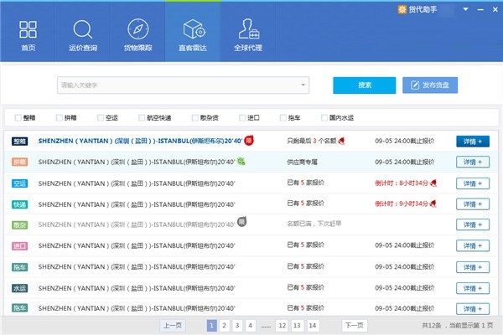Click the dark 整箱 row tag icon
Image resolution: width=503 pixels, height=335 pixels.
(x=20, y=142)
